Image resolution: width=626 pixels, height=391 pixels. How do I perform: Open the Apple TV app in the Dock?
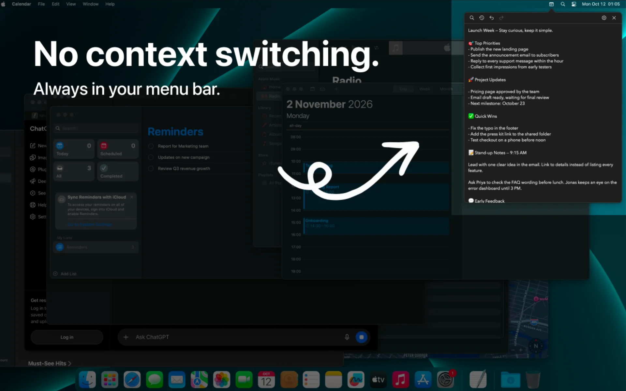point(378,380)
